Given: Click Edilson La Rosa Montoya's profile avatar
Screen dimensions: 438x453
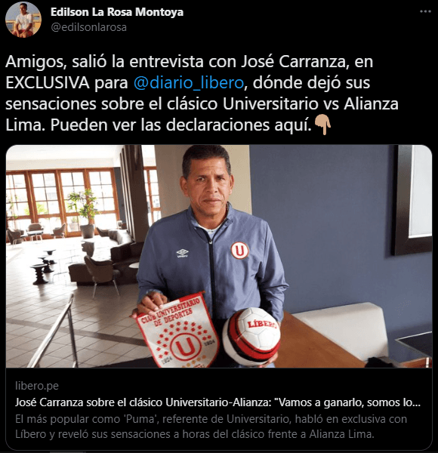Looking at the screenshot, I should pyautogui.click(x=23, y=20).
